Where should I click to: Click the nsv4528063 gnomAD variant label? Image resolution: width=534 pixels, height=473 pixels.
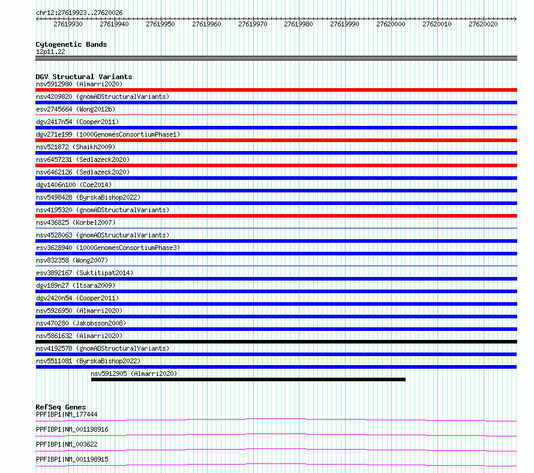coord(103,235)
